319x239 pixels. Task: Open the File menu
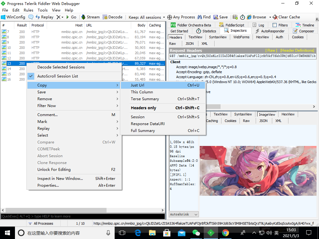pos(5,10)
